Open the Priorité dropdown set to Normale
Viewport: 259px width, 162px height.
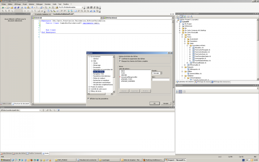[x=161, y=73]
